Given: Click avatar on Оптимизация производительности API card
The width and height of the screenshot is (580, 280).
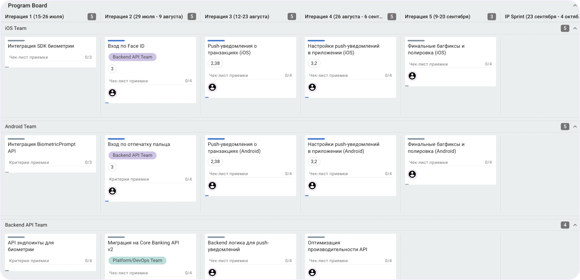Looking at the screenshot, I should 312,272.
